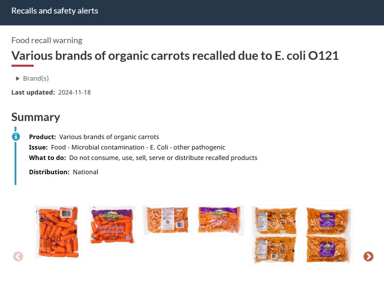Open second thumbnail, Cal-Organic purple-label bag
Viewport: 384px width, 281px height.
pos(112,224)
